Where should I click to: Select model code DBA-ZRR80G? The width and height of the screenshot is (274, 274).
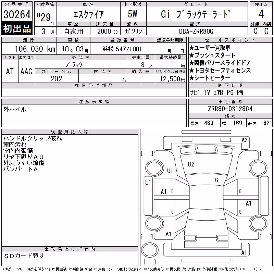[196, 31]
